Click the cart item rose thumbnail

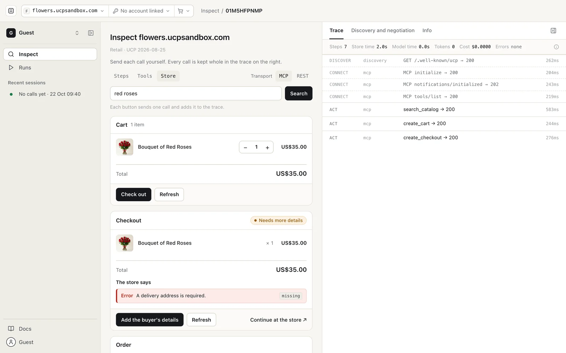click(125, 147)
